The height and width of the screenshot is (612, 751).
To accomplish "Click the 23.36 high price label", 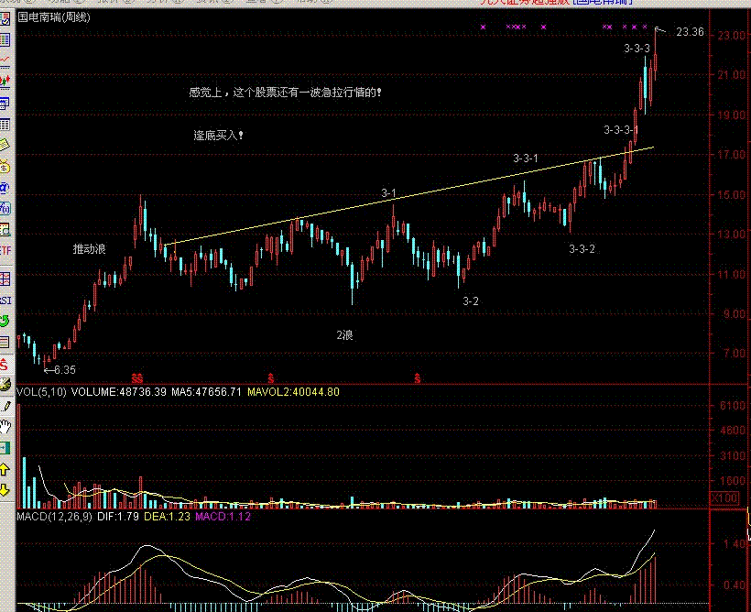I will (690, 32).
